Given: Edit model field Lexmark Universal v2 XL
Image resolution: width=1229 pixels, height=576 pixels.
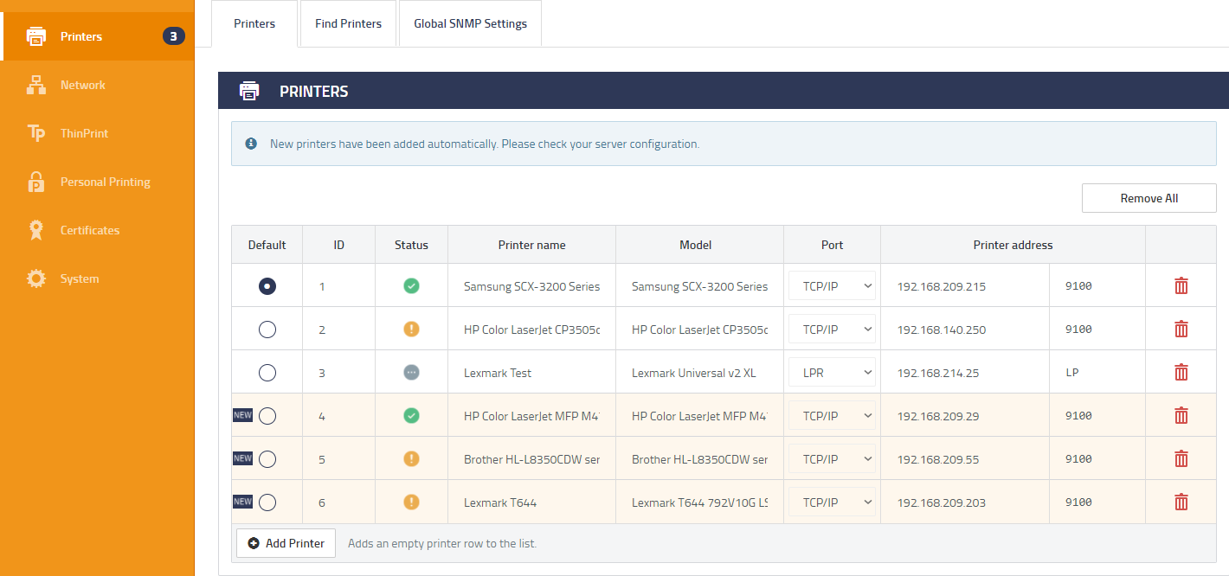Looking at the screenshot, I should click(699, 372).
